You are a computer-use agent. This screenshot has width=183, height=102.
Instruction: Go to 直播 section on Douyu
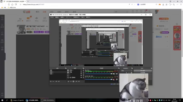coord(44,12)
